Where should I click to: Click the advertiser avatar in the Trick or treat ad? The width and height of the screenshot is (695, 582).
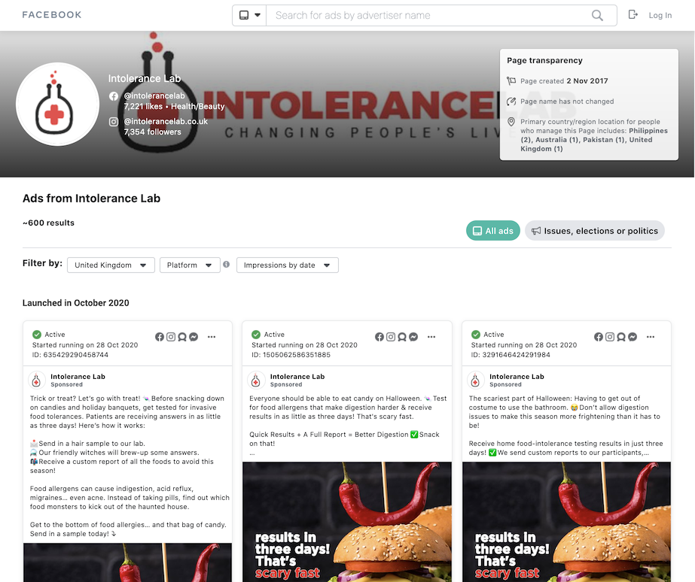[37, 380]
